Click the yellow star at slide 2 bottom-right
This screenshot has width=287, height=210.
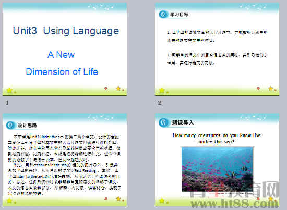[x=271, y=89]
